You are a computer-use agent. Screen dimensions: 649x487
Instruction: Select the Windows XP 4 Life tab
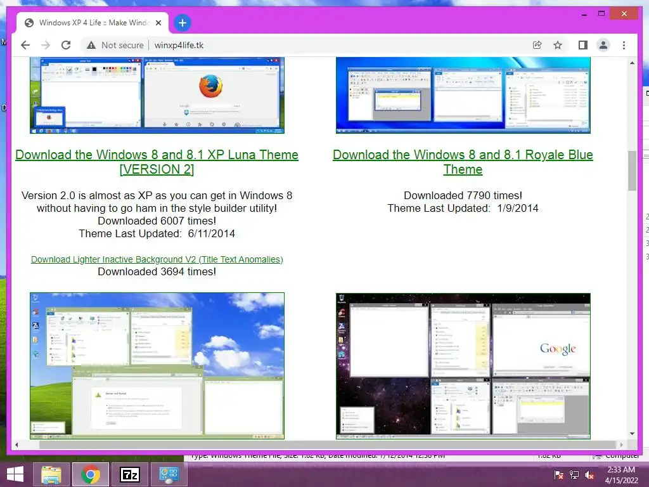[93, 23]
